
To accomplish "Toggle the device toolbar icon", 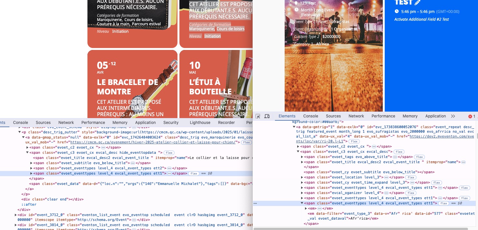I will (267, 116).
